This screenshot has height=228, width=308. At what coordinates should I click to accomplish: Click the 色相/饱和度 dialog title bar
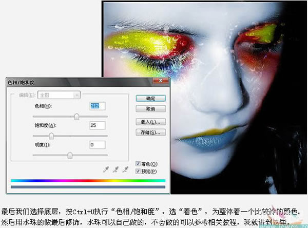(80, 82)
